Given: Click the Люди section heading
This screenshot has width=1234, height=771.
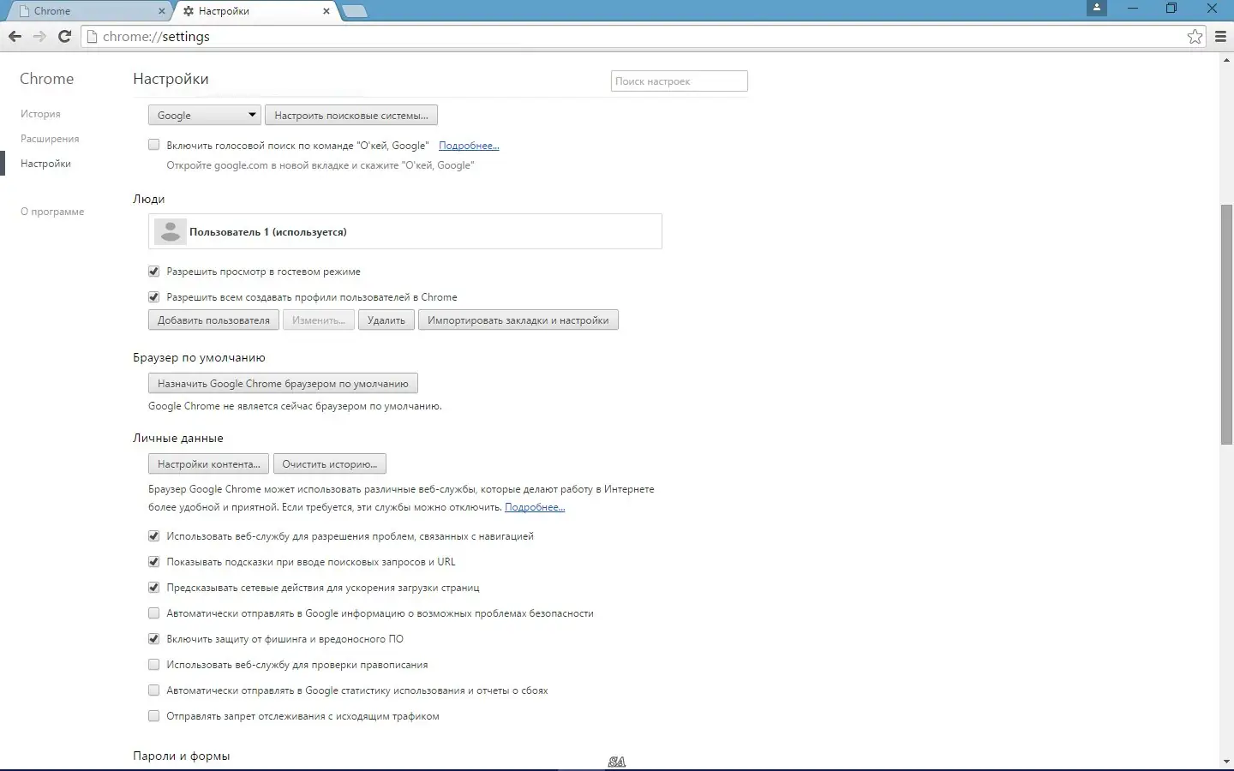Looking at the screenshot, I should pos(149,199).
